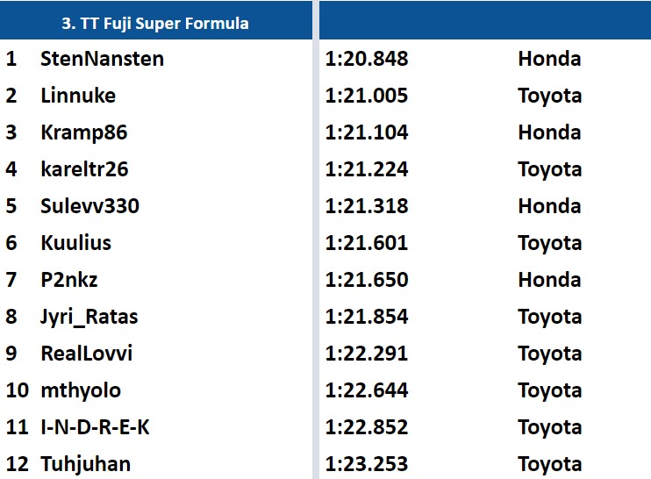Select Kuulius in the standings
Screen dimensions: 651x479
[x=76, y=243]
